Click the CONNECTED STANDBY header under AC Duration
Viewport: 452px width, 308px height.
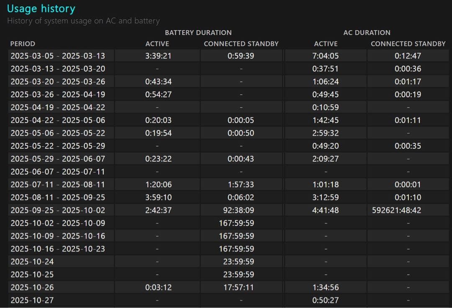(408, 43)
